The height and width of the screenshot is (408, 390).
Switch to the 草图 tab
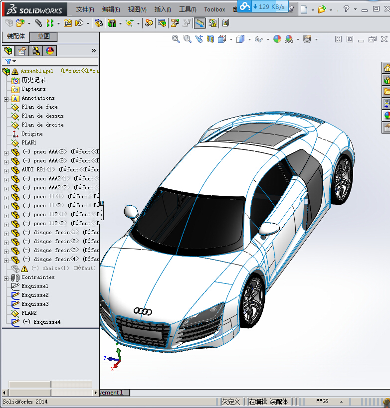(x=44, y=36)
